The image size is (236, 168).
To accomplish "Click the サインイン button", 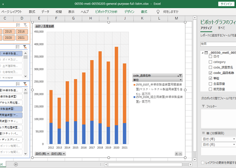I will [x=226, y=4].
